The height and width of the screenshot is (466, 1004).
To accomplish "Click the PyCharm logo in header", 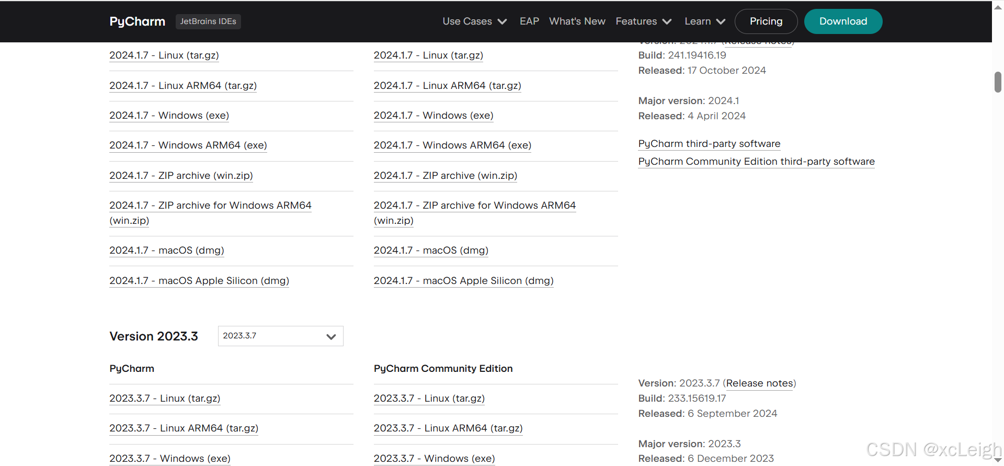I will click(137, 21).
